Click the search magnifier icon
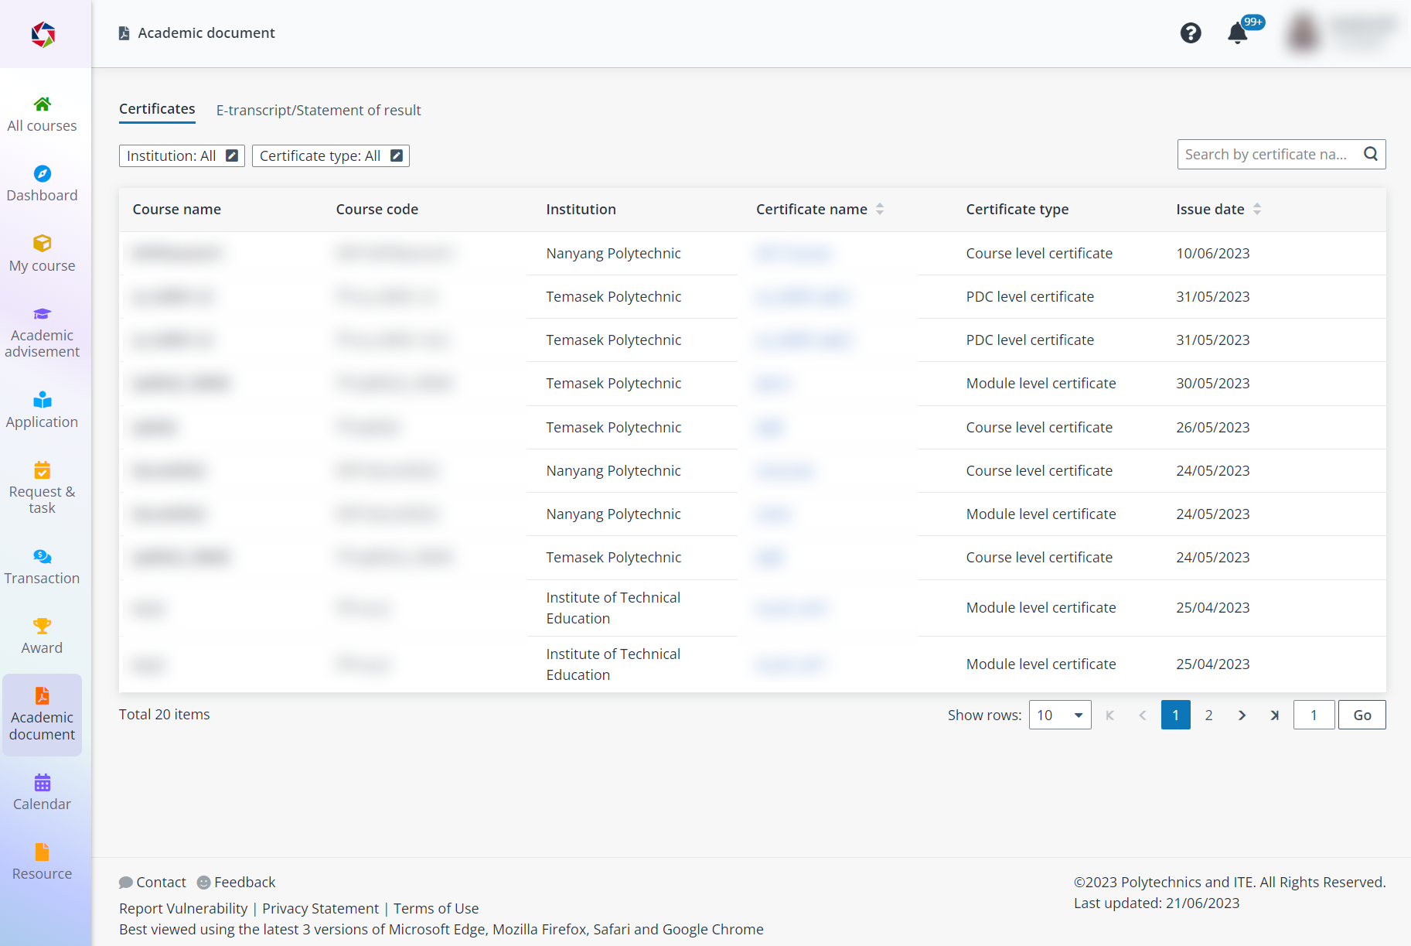 click(x=1371, y=154)
